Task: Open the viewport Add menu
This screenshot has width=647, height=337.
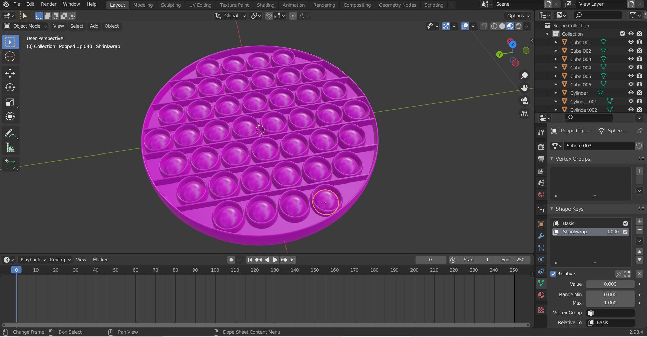Action: [x=94, y=26]
